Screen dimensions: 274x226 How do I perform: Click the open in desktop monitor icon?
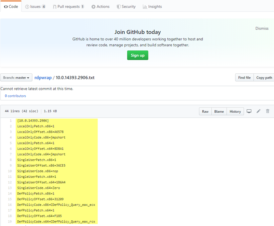coord(249,111)
